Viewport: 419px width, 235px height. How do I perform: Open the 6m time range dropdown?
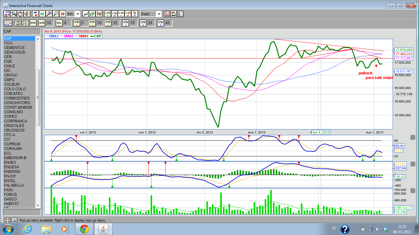click(78, 14)
